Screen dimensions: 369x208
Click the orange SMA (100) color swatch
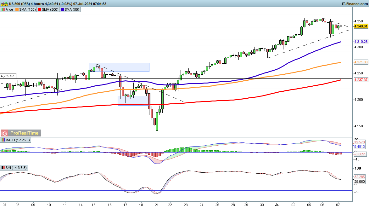tap(17, 9)
